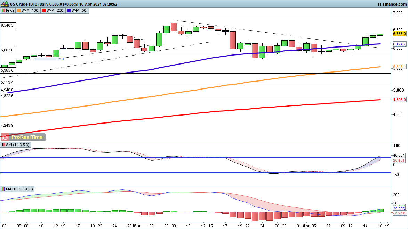Open the SMI (14 3 5 3) indicator label

click(18, 145)
